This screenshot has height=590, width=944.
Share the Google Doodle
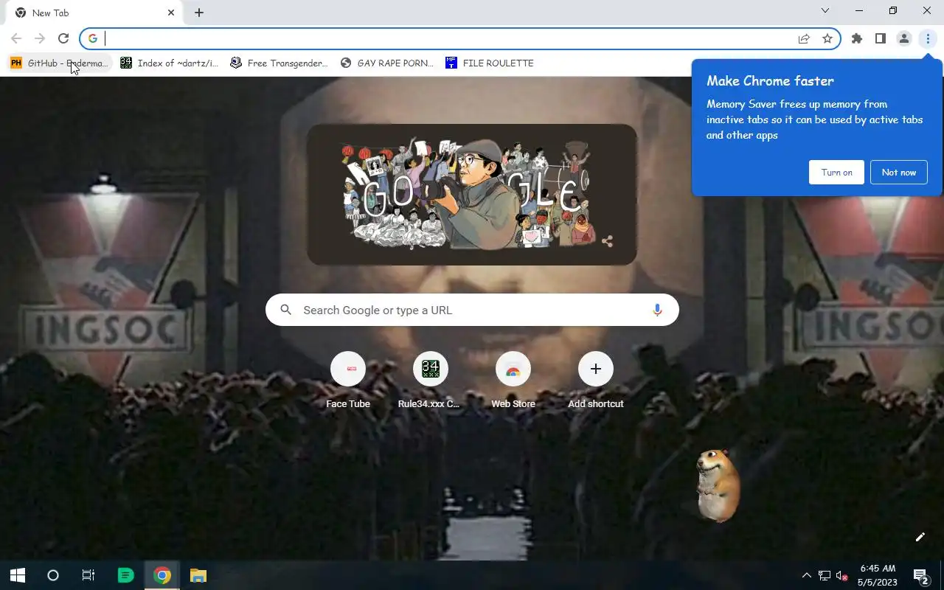click(607, 241)
